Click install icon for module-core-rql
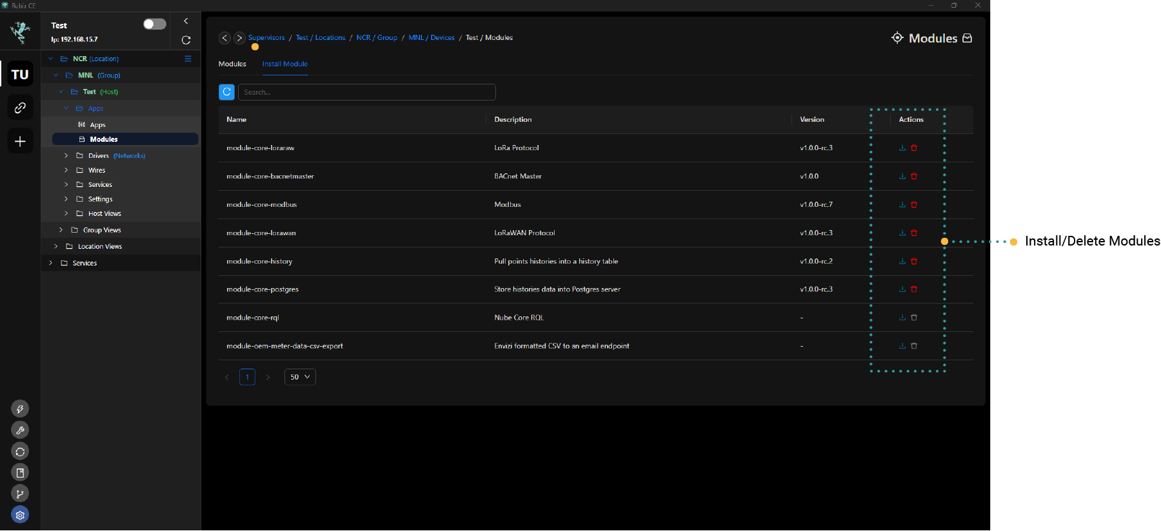The height and width of the screenshot is (531, 1161). tap(902, 317)
